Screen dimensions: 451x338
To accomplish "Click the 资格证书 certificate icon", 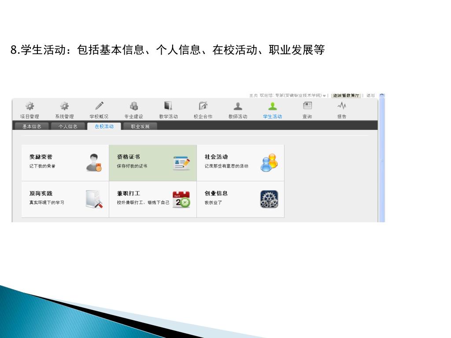I will point(181,163).
